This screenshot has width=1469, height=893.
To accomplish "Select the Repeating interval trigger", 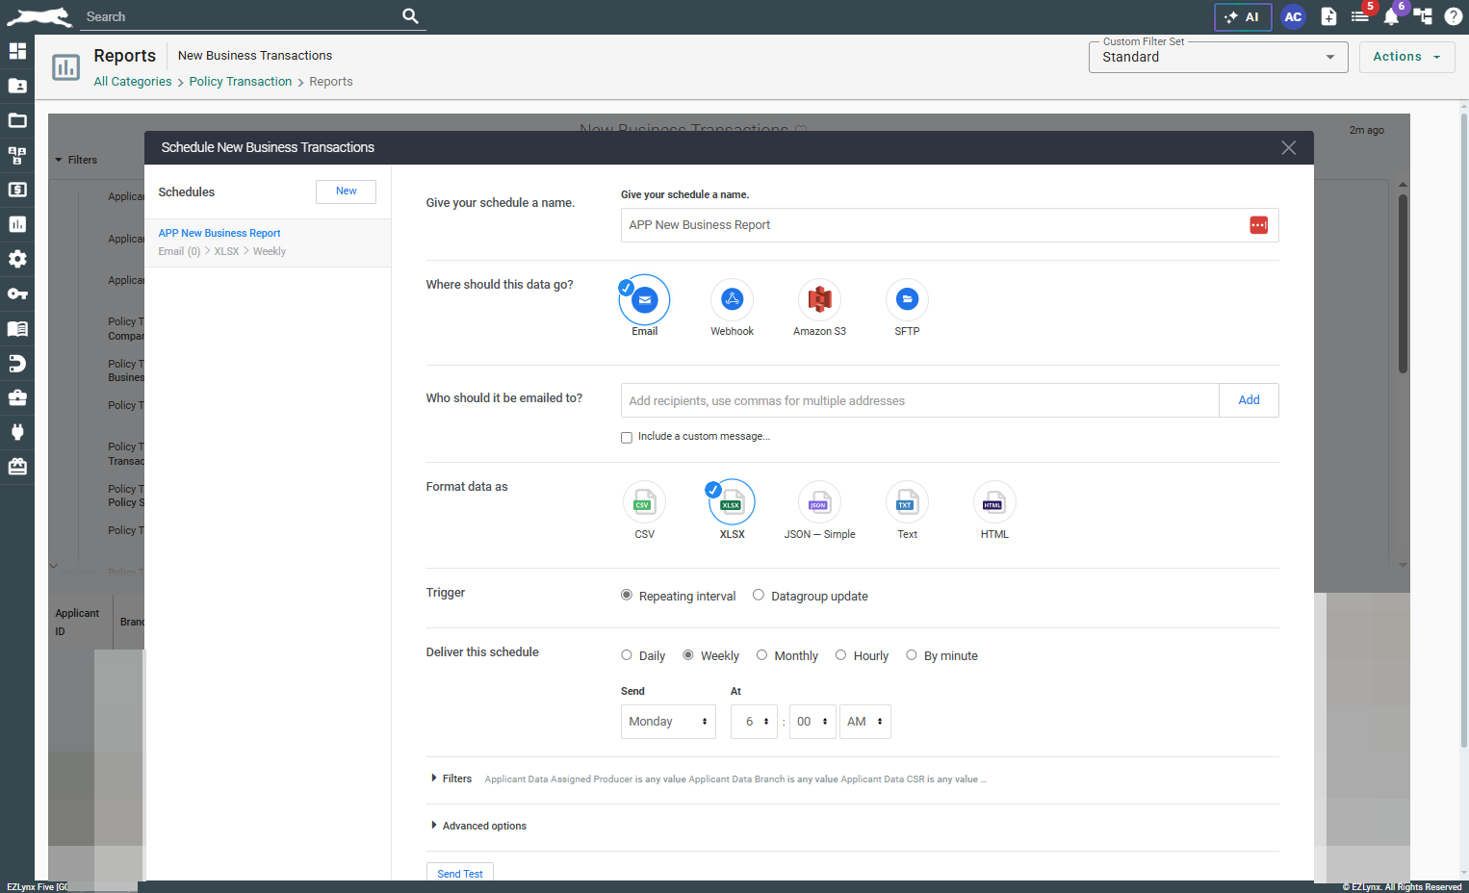I will [627, 596].
